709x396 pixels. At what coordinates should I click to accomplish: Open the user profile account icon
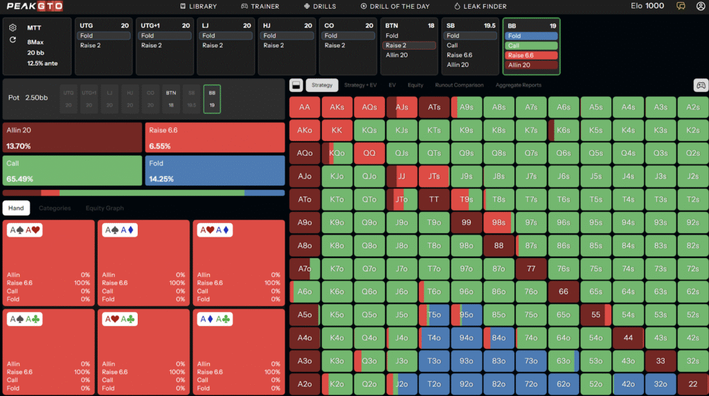[x=700, y=6]
